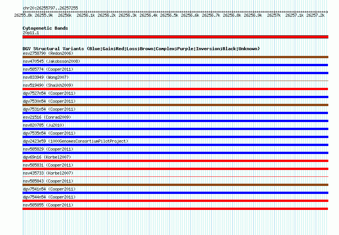
Task: Click the 26256.1k ruler label
Action: tap(86, 15)
